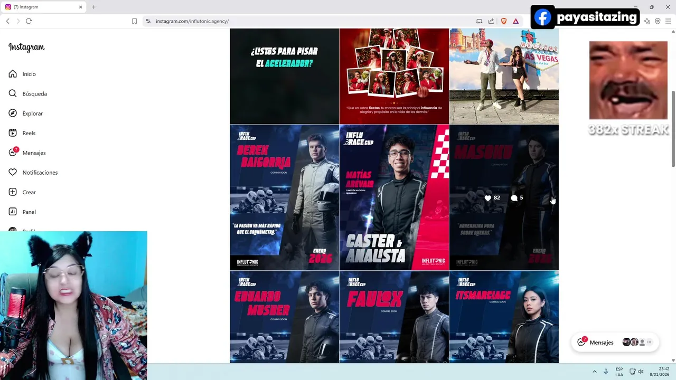
Task: Click the microphone tray icon
Action: click(x=606, y=372)
